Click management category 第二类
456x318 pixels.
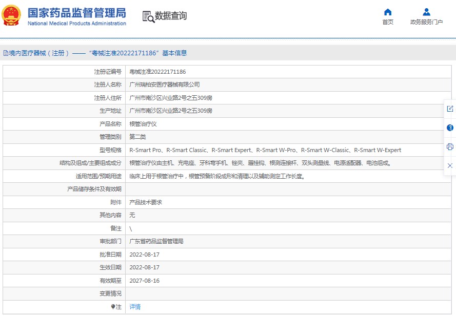[137, 137]
